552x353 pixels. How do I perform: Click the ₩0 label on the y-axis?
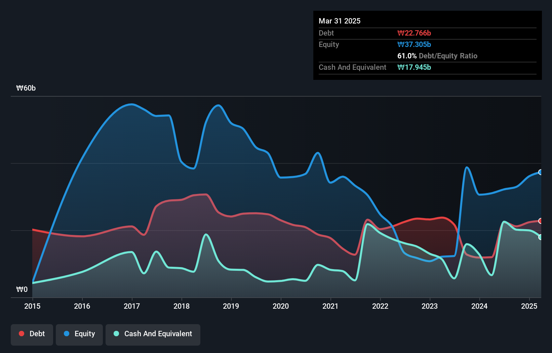(x=22, y=289)
